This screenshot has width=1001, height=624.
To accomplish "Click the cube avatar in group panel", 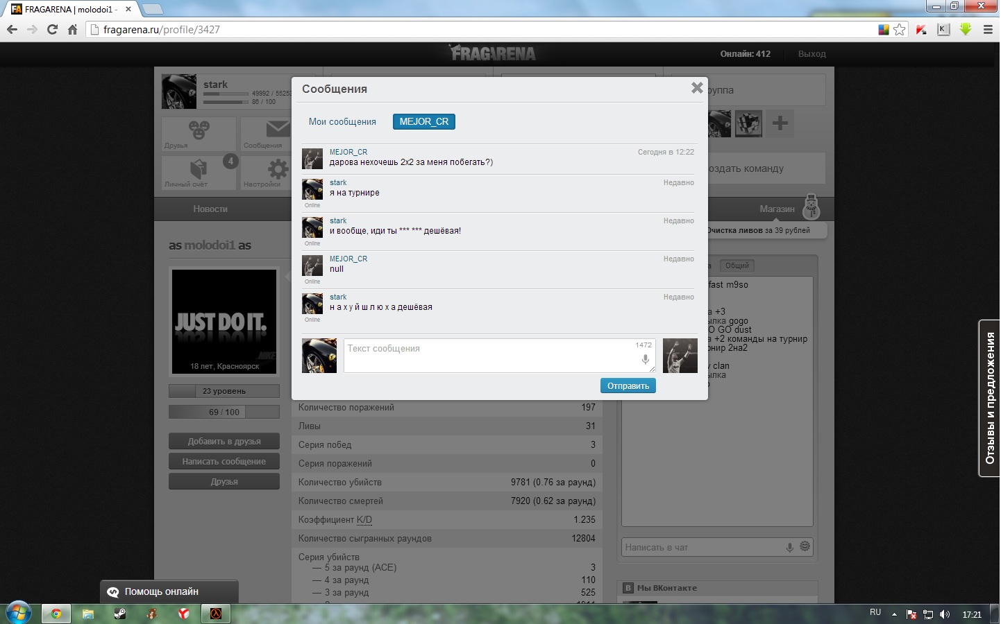I will (x=748, y=123).
